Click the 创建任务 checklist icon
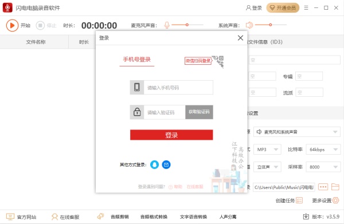The height and width of the screenshot is (224, 344). pos(299,201)
